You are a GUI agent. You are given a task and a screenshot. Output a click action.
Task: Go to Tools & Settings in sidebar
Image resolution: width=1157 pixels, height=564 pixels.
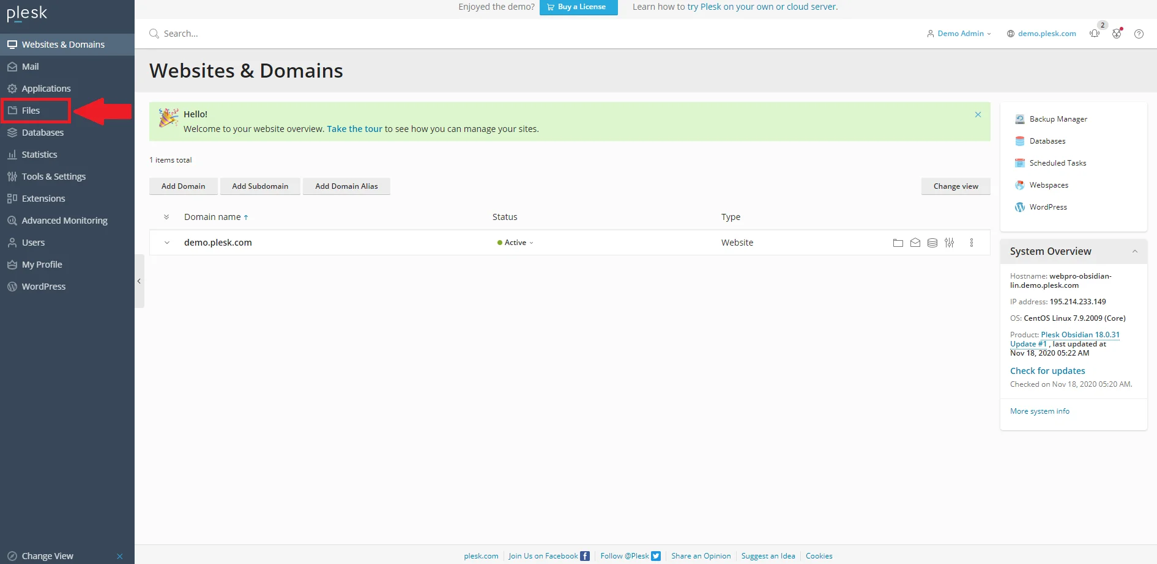(x=53, y=177)
